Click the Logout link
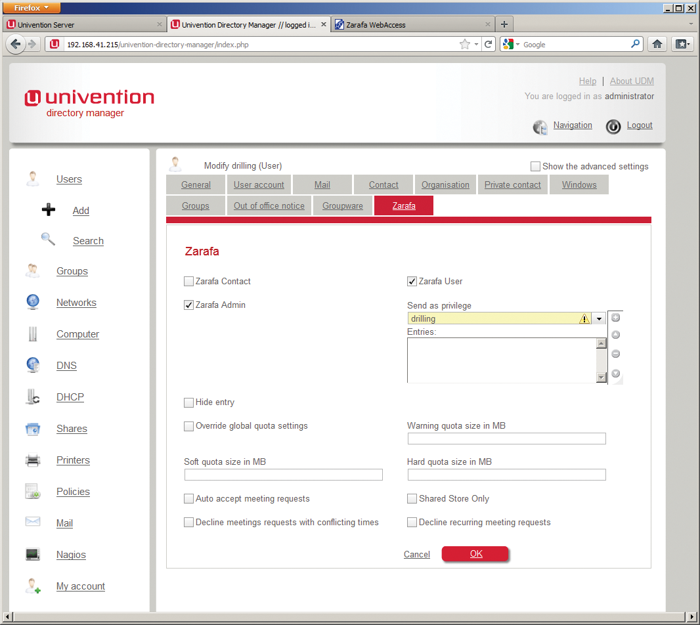The width and height of the screenshot is (700, 625). point(639,125)
